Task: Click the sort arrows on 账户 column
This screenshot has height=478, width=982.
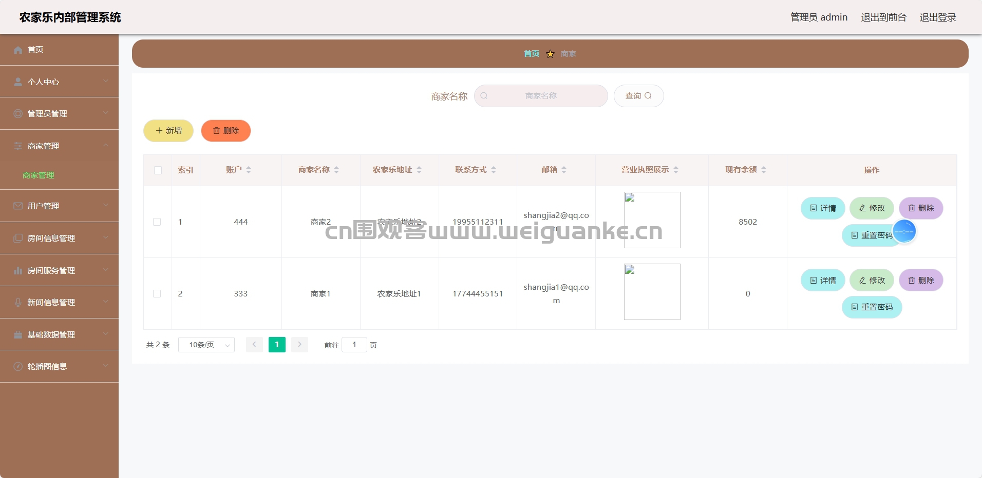Action: pos(249,170)
